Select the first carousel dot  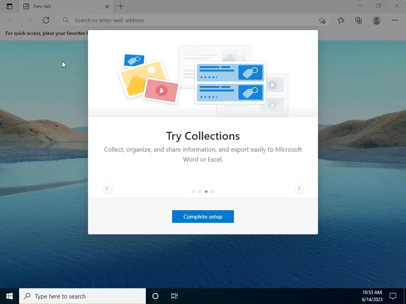point(193,192)
